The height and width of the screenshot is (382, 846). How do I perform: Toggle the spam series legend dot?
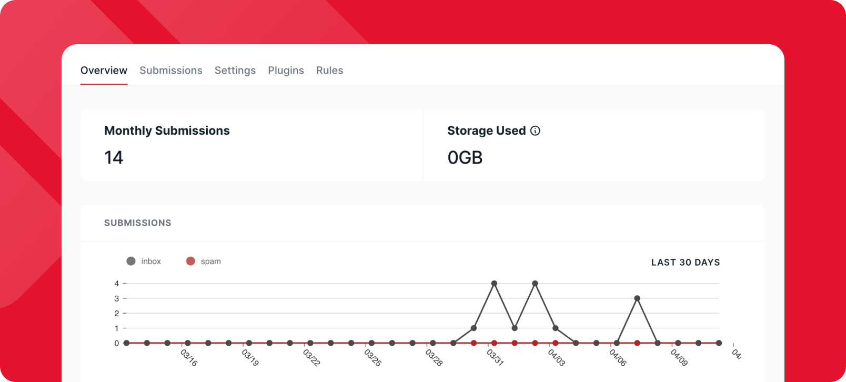point(190,261)
